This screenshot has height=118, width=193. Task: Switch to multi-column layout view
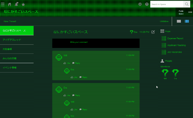[187, 21]
